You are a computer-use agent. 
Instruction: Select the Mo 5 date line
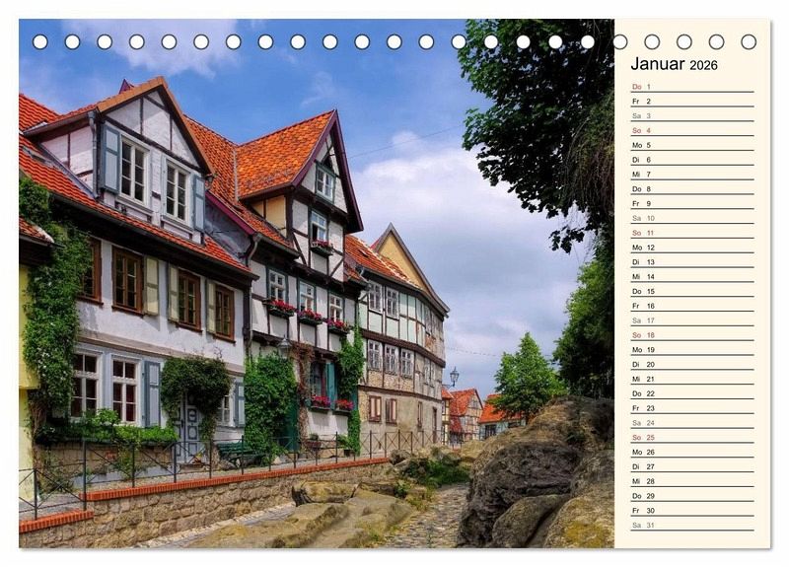coord(692,145)
